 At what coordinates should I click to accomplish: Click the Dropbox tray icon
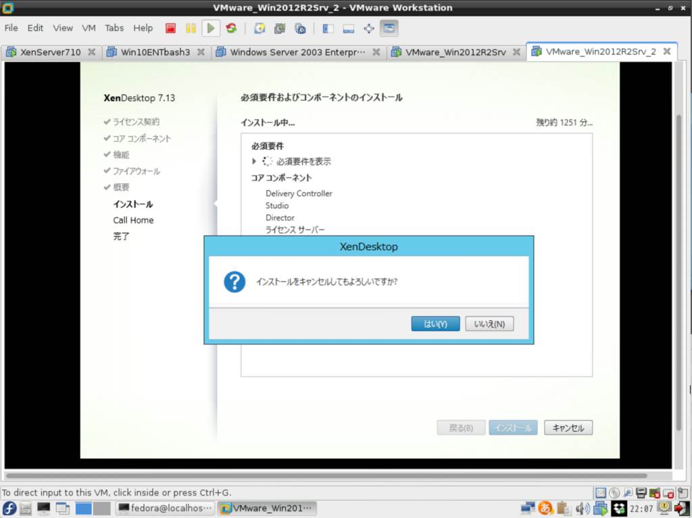(618, 509)
